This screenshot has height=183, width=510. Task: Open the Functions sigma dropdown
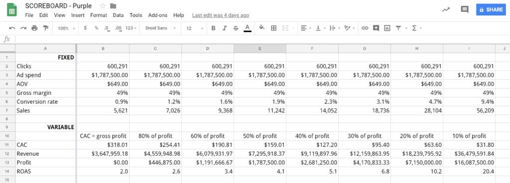416,28
